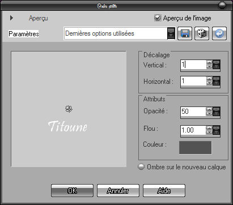Click the Vertical value spinner arrows

pyautogui.click(x=209, y=65)
